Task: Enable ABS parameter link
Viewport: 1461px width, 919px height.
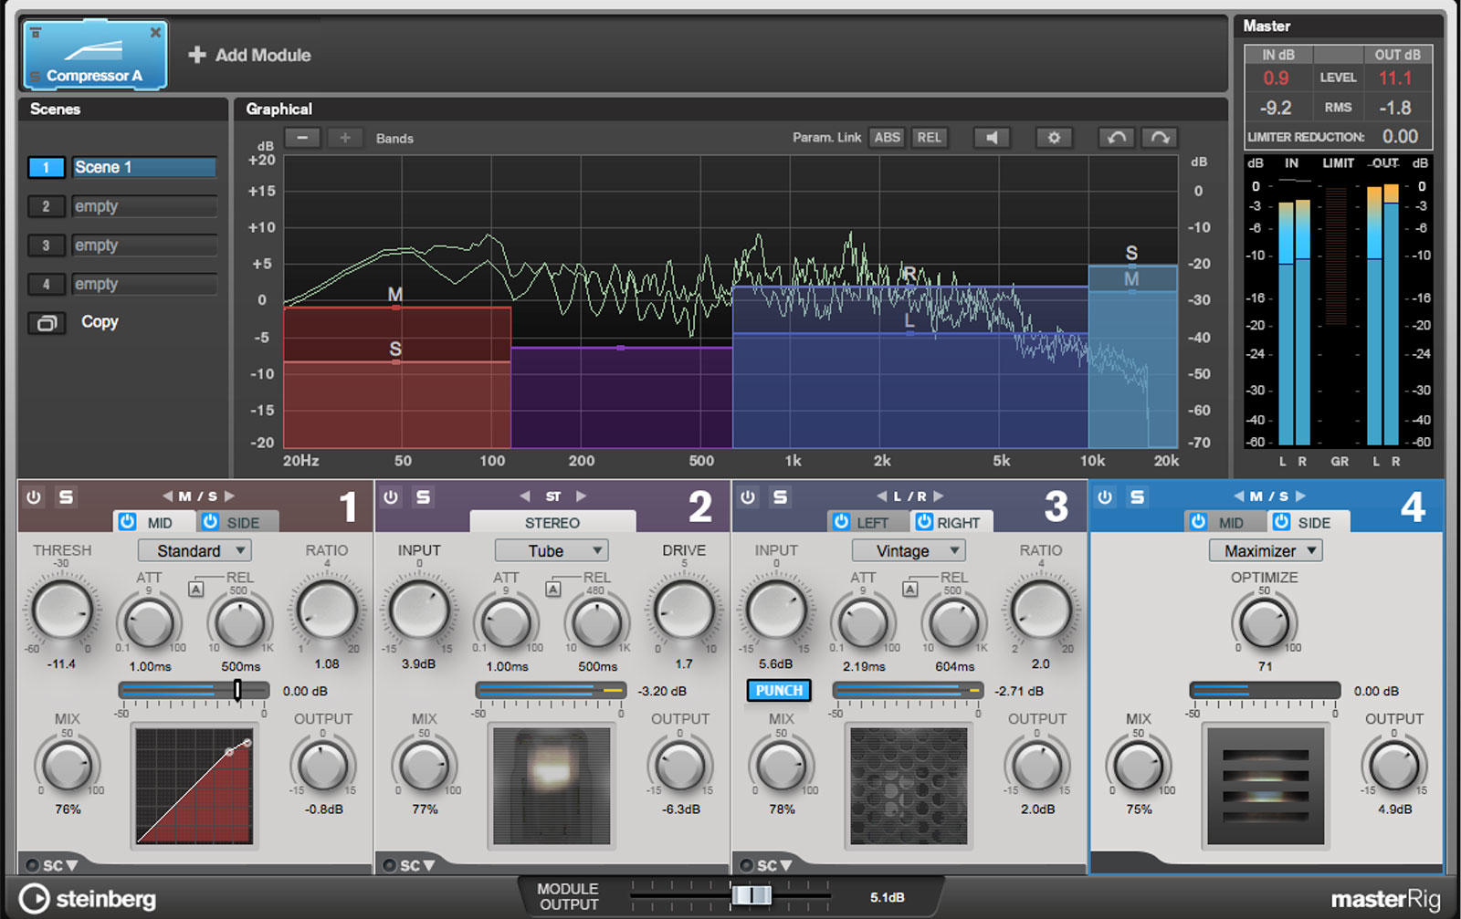Action: point(887,138)
